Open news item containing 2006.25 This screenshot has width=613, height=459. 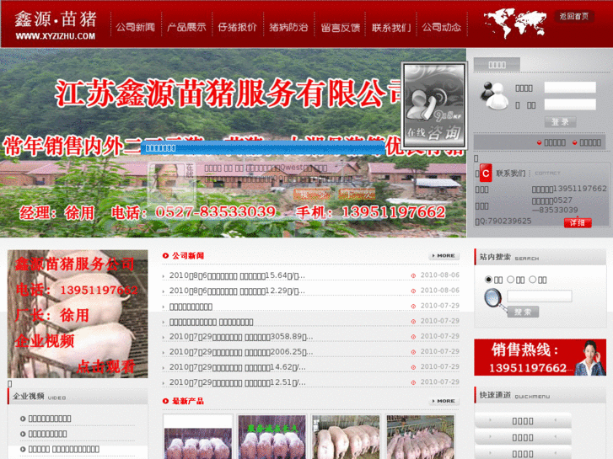[241, 351]
